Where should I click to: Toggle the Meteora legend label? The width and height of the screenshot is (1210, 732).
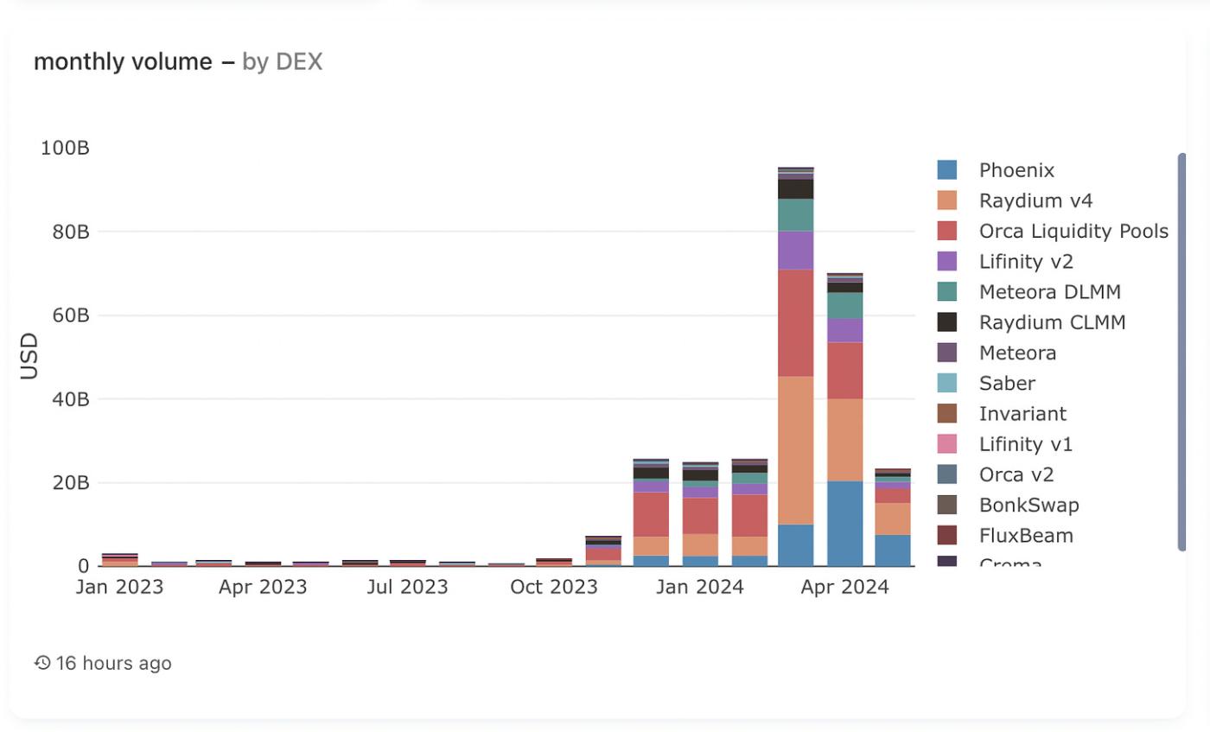(x=1017, y=353)
